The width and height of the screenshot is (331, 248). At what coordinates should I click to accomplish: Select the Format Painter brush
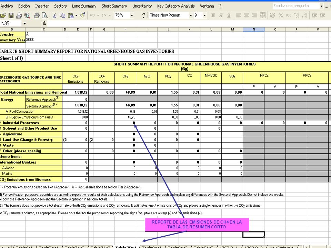coord(82,15)
